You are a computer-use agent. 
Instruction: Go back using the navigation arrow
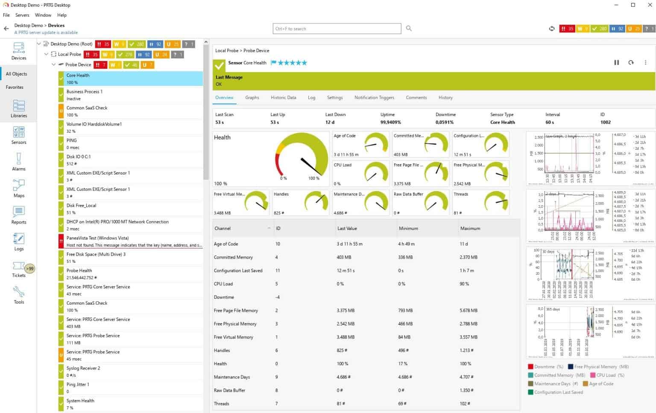coord(6,28)
